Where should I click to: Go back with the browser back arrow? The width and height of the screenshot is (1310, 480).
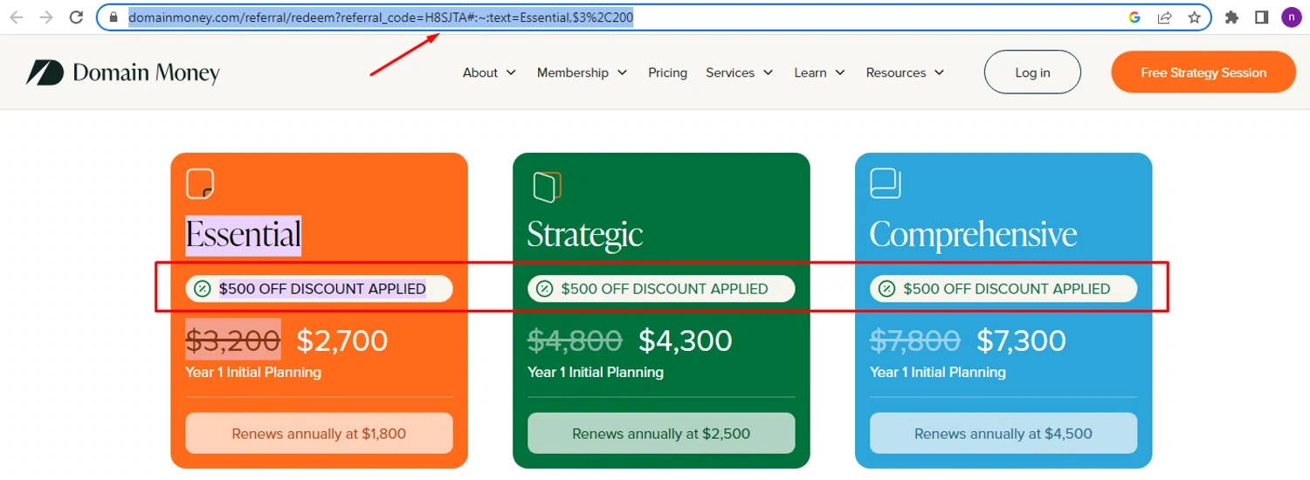16,17
